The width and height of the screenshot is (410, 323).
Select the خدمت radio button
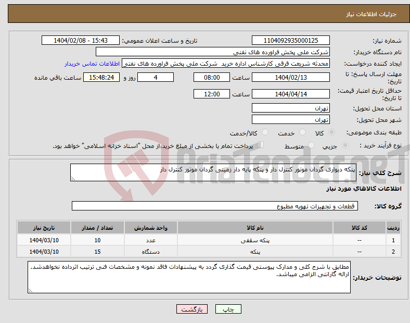pyautogui.click(x=302, y=132)
